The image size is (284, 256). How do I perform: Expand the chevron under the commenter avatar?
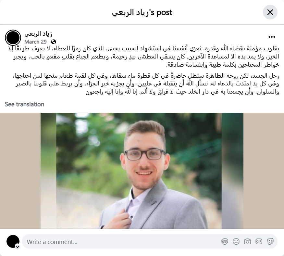[18, 247]
